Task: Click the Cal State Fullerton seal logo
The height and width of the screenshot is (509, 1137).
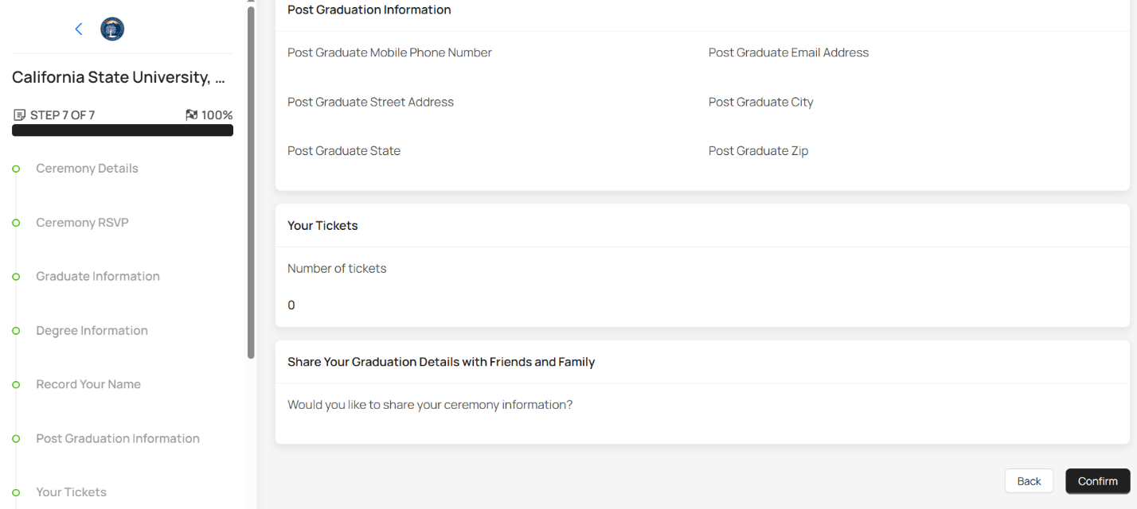Action: 111,29
